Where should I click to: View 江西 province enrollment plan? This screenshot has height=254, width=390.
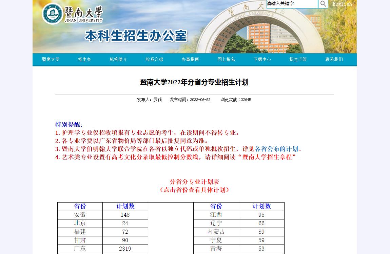point(216,215)
